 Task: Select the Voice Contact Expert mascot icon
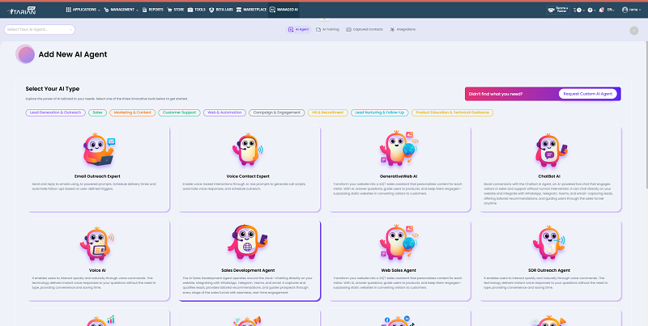(247, 150)
